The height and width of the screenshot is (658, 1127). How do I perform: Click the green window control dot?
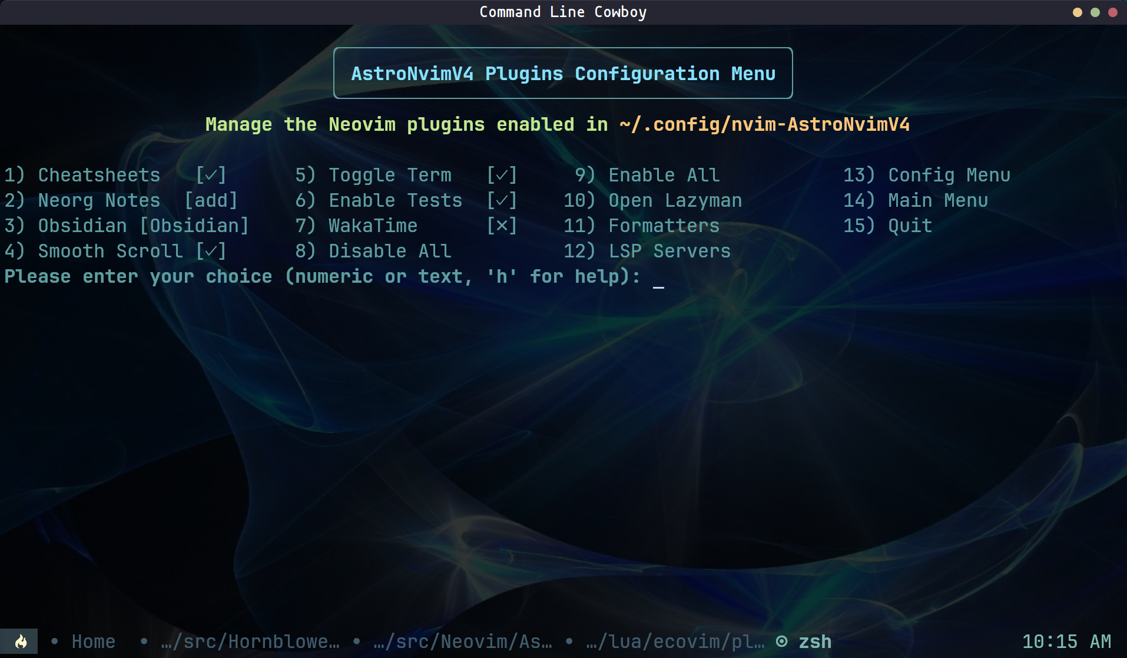click(1095, 12)
